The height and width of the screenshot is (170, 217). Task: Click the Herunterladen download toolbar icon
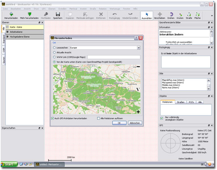11,14
